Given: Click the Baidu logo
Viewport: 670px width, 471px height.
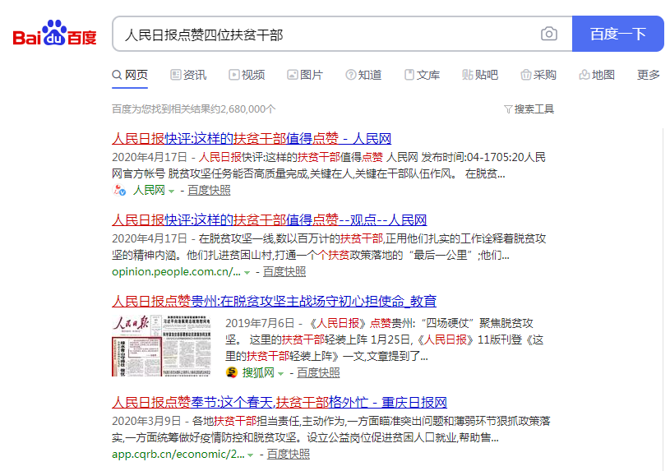Looking at the screenshot, I should (x=54, y=33).
